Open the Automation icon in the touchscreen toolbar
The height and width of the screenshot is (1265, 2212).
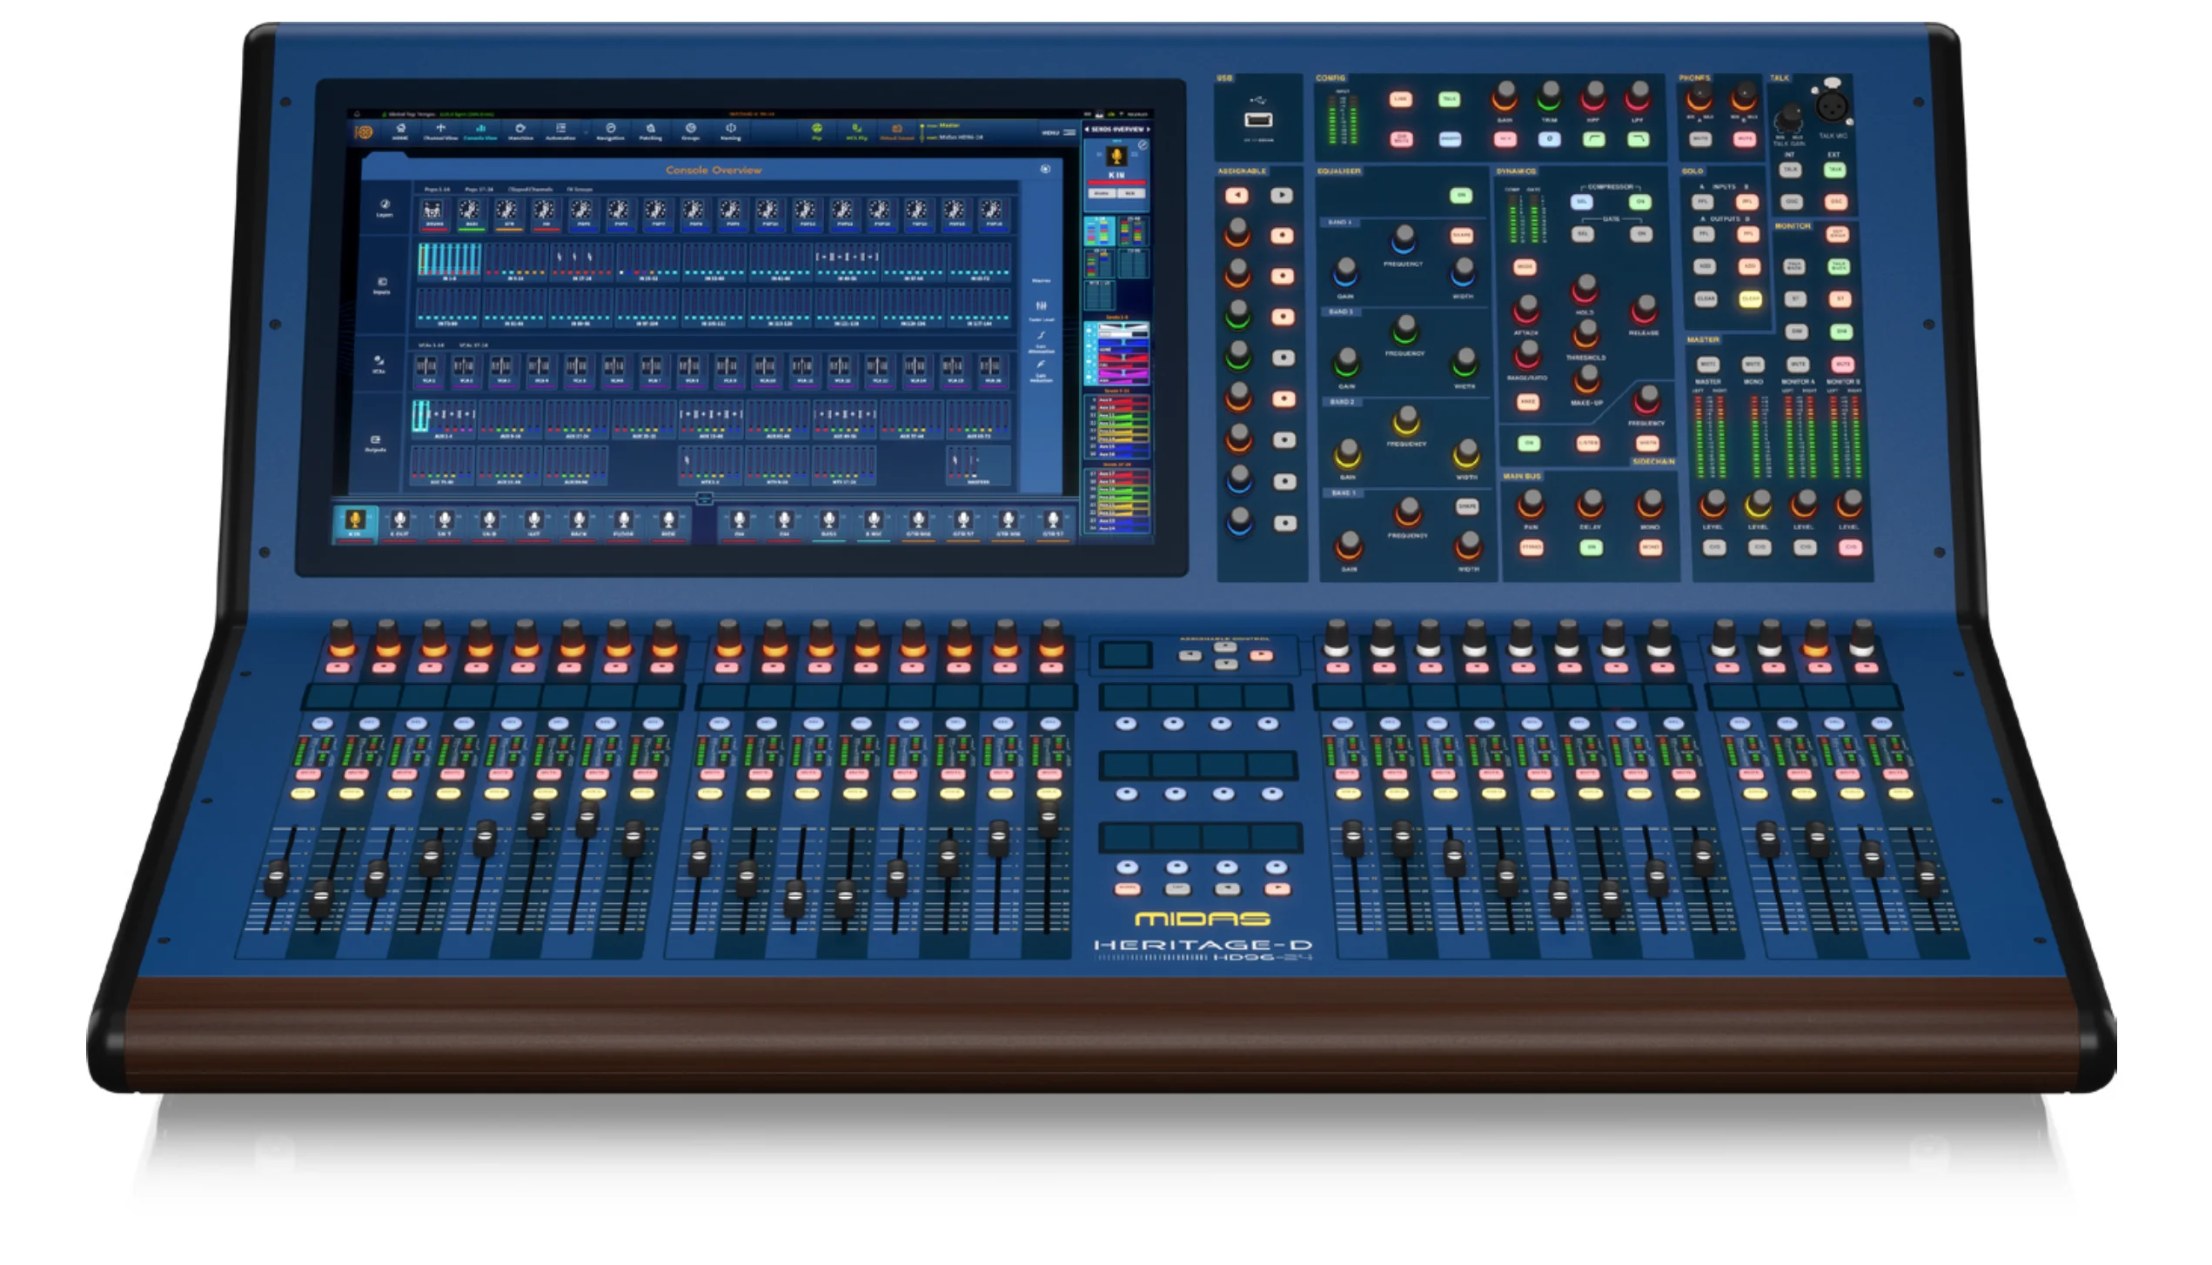point(560,131)
